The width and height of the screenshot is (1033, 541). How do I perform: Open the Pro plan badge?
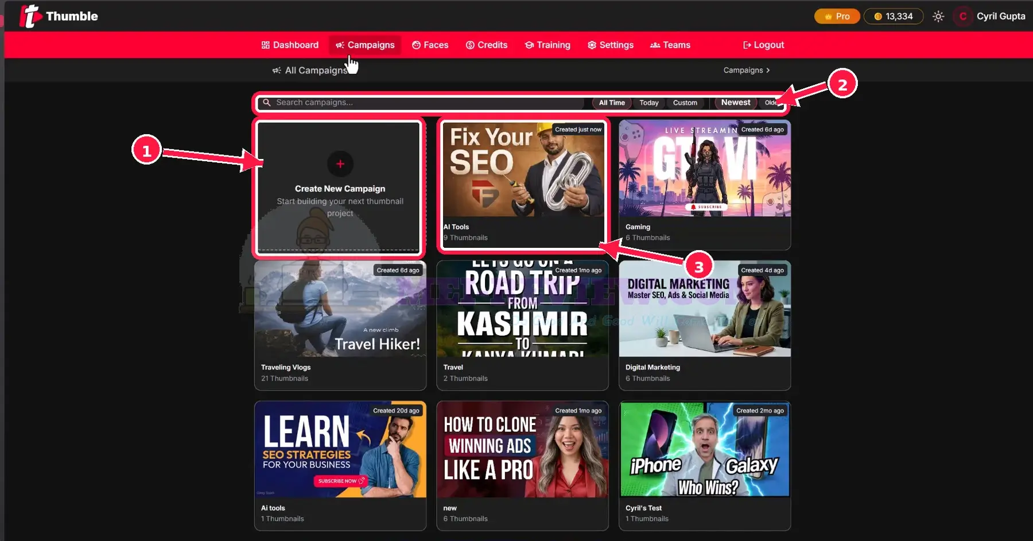click(x=837, y=16)
